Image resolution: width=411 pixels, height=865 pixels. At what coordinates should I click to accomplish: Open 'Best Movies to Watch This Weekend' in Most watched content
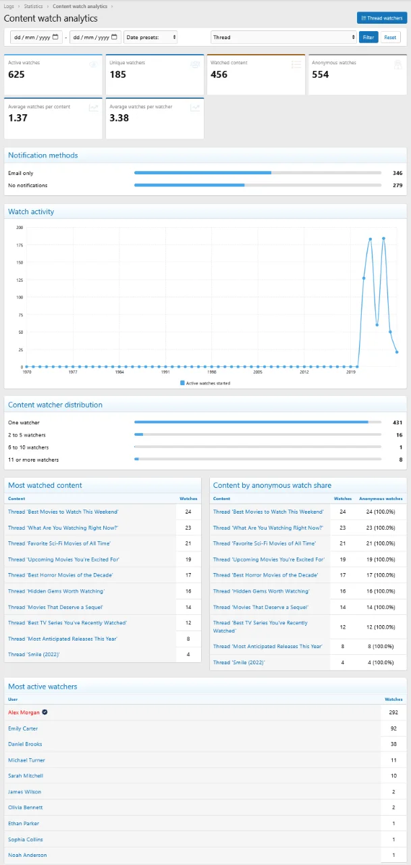coord(63,512)
